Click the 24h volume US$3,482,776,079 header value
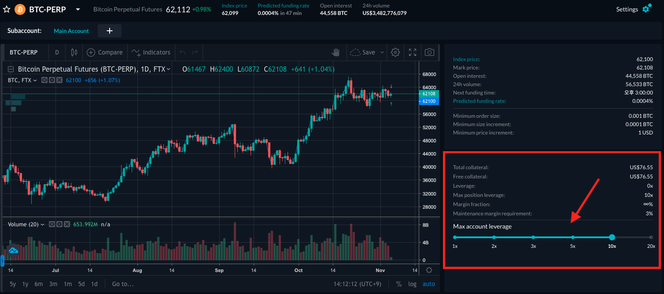The image size is (664, 294). pos(384,13)
